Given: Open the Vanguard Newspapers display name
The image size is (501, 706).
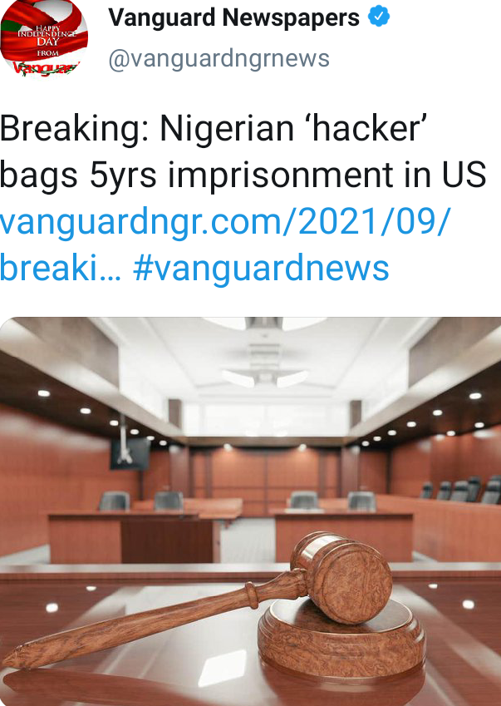Looking at the screenshot, I should click(233, 17).
